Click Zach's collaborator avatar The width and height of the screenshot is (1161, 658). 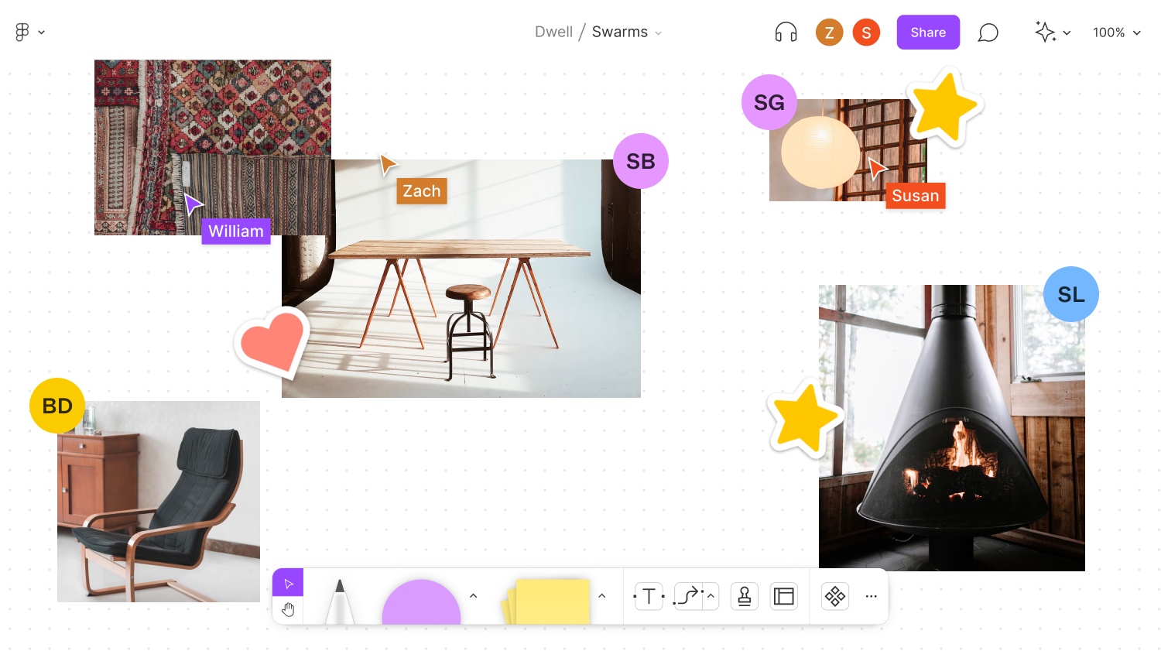(829, 32)
